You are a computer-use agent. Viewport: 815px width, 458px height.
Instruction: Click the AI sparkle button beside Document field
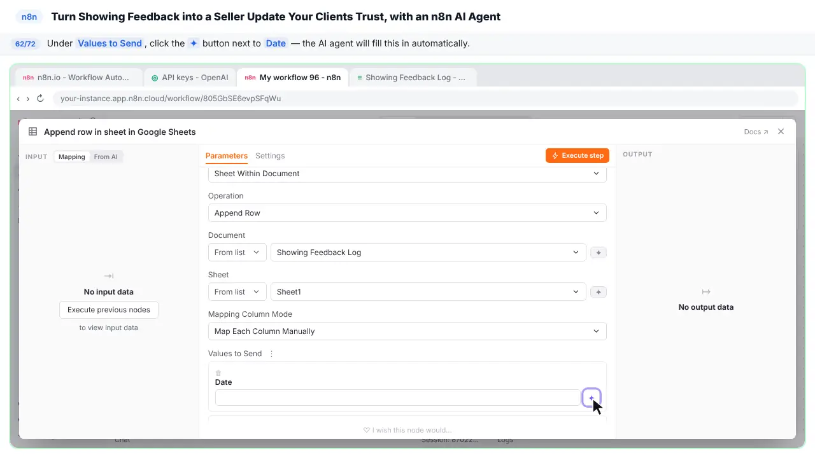click(598, 253)
